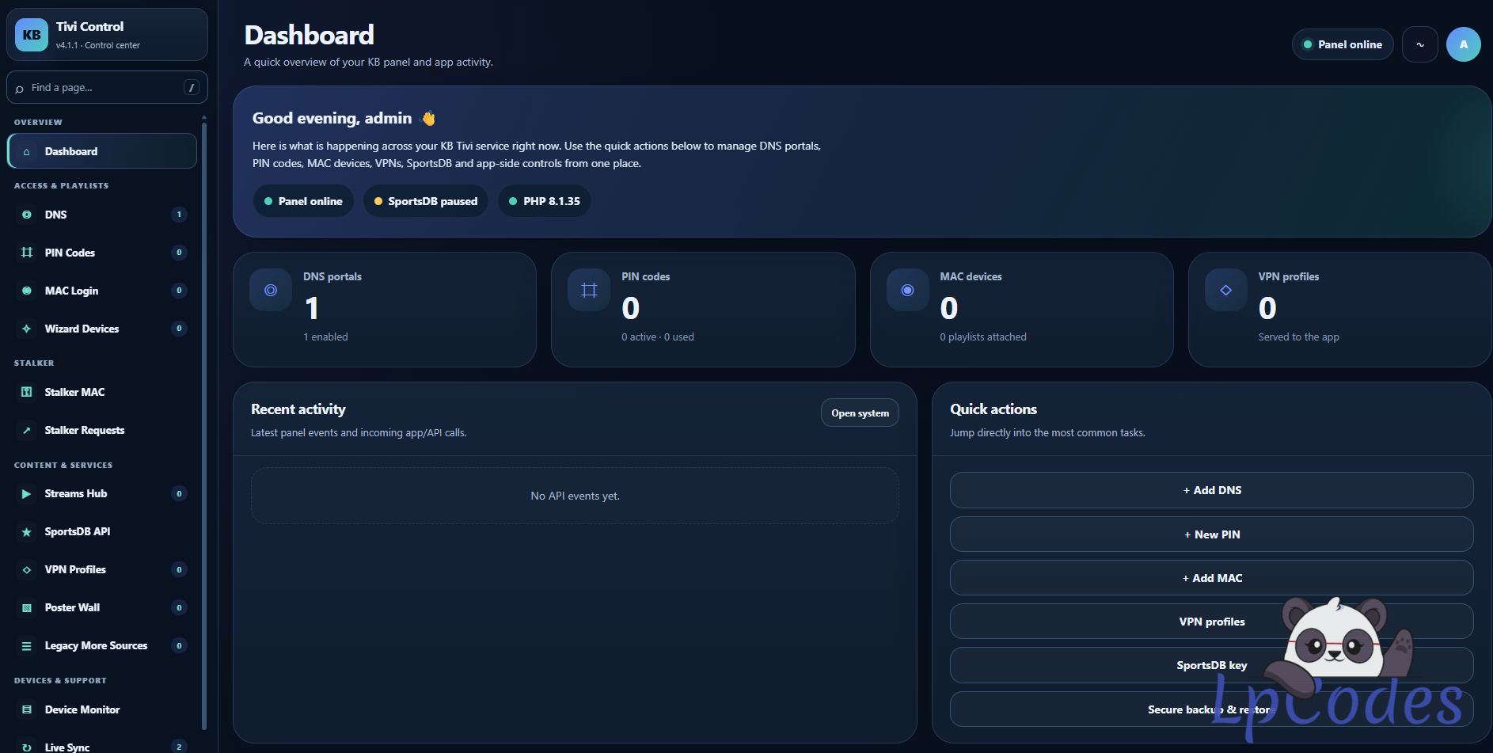Open the DNS portals globe icon
Image resolution: width=1493 pixels, height=753 pixels.
(x=271, y=291)
